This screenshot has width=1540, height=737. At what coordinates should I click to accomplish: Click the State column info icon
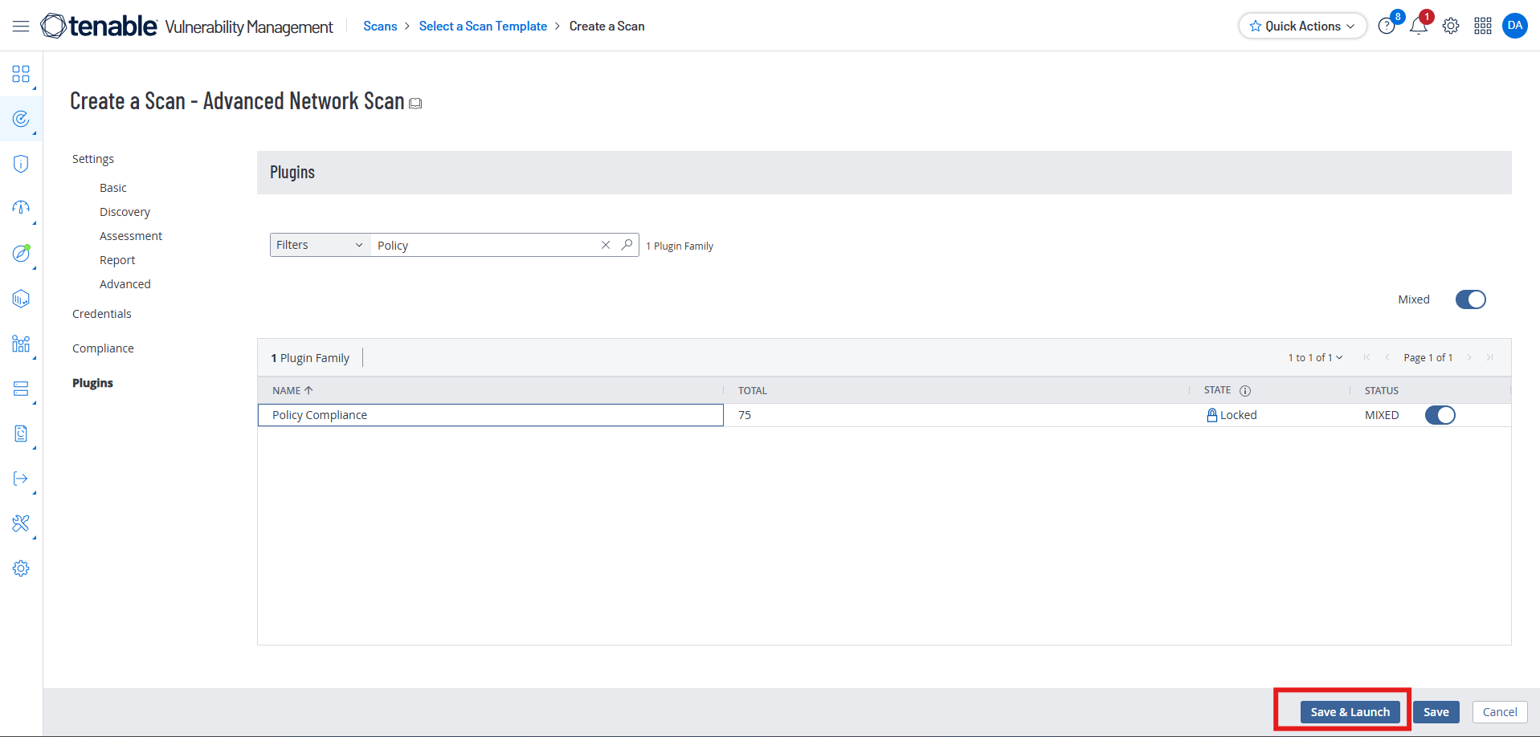(x=1245, y=391)
